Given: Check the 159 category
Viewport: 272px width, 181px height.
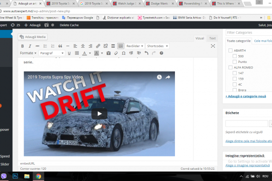Looking at the screenshot, I should point(234,79).
